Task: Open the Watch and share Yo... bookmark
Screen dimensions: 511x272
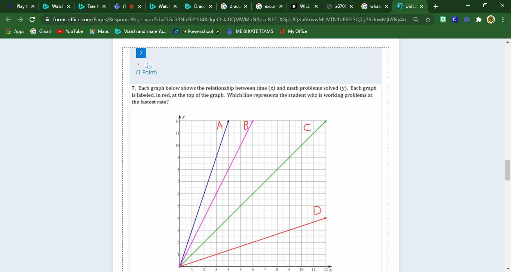Action: coord(141,31)
